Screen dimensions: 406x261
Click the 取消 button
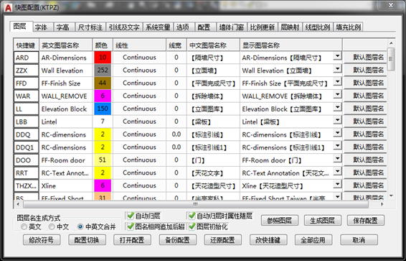(x=359, y=240)
